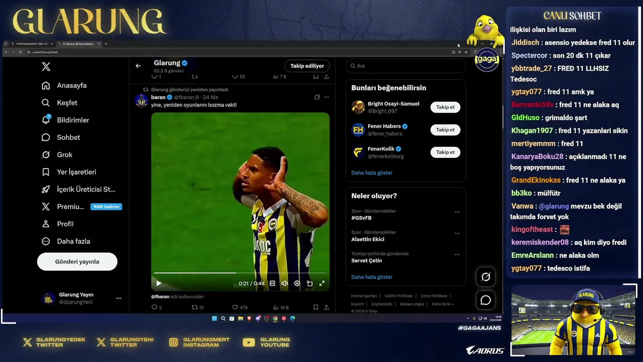The image size is (643, 362).
Task: Like the previous post with 53 likes
Action: [x=239, y=76]
